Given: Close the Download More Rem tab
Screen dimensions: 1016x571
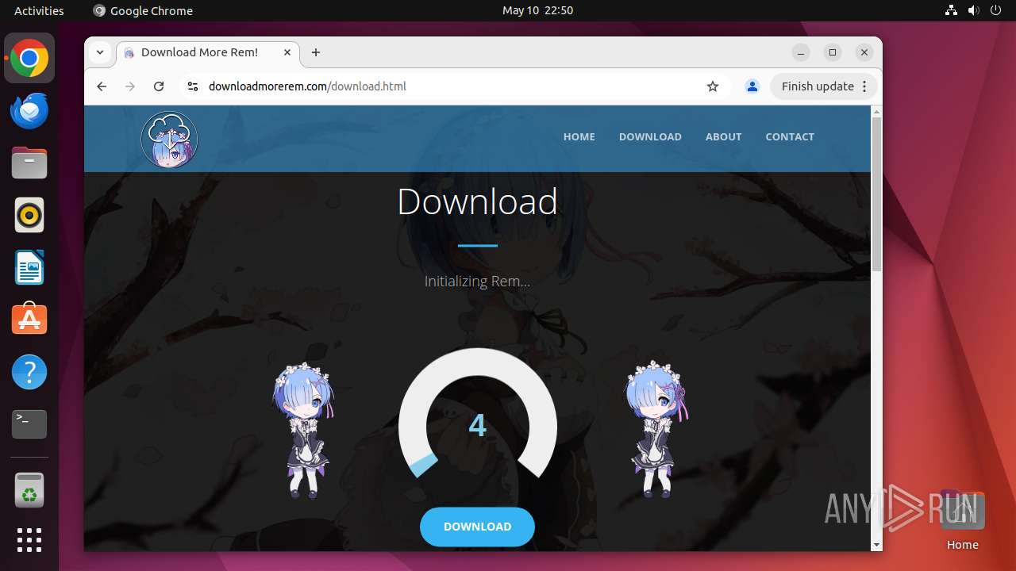Looking at the screenshot, I should [287, 52].
